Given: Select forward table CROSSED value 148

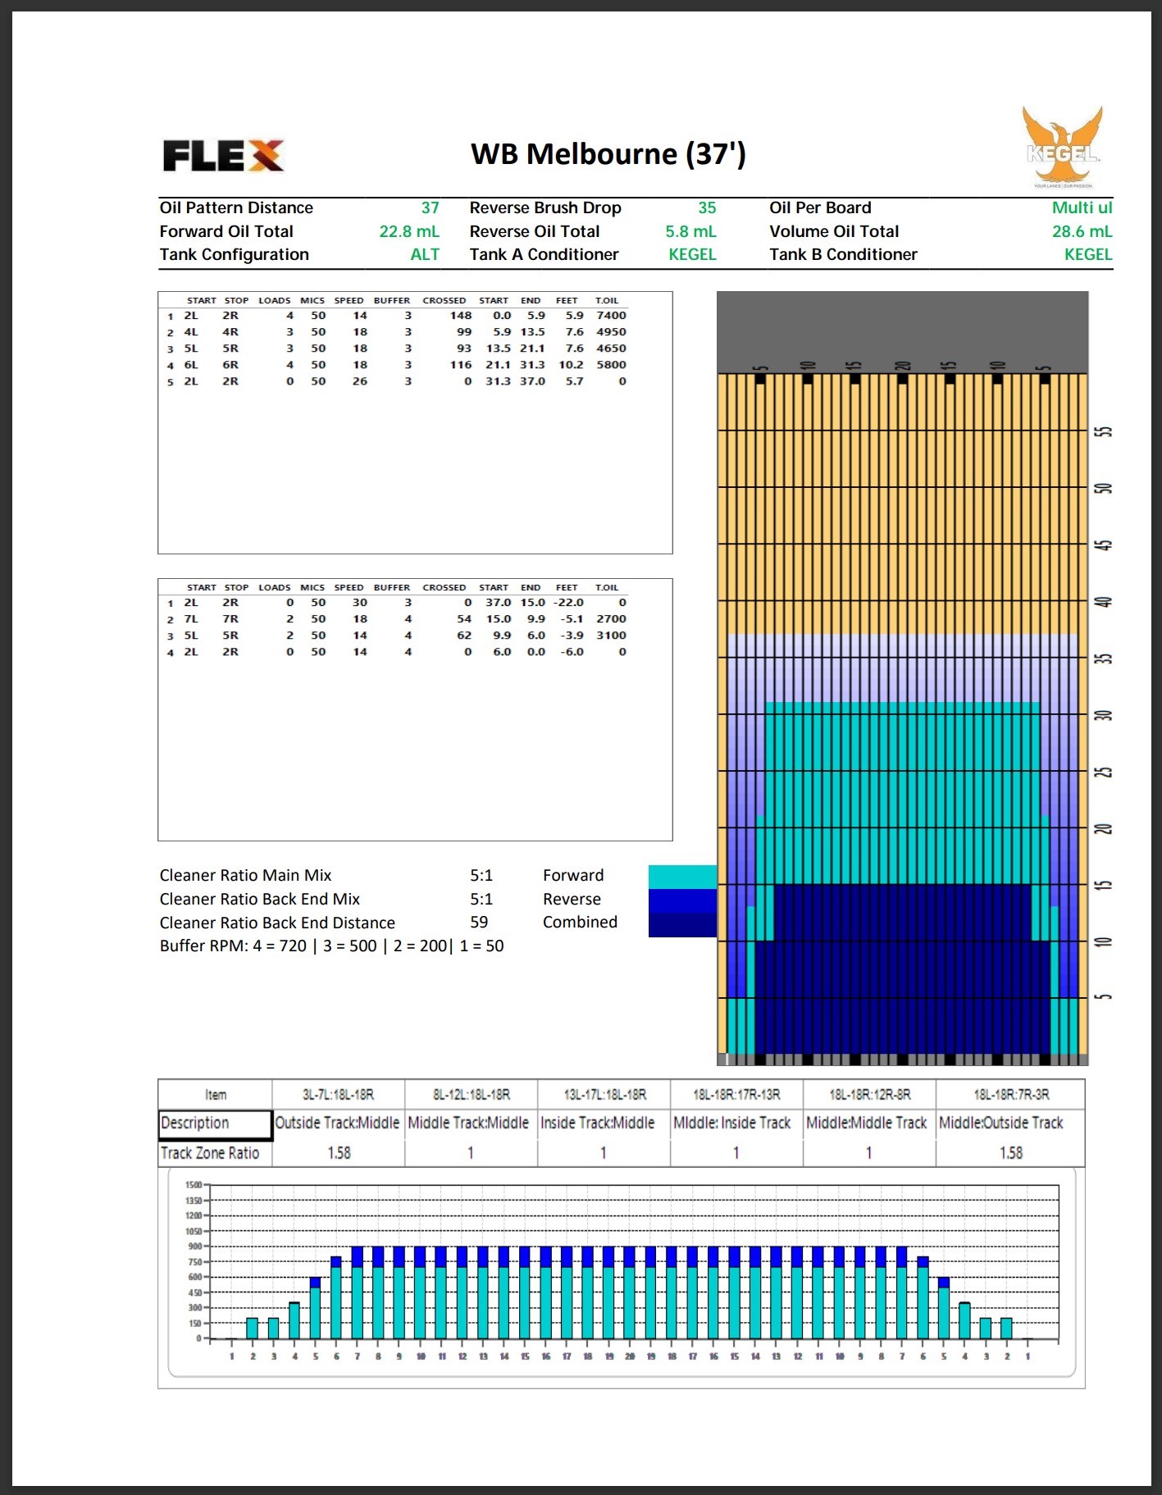Looking at the screenshot, I should 461,316.
